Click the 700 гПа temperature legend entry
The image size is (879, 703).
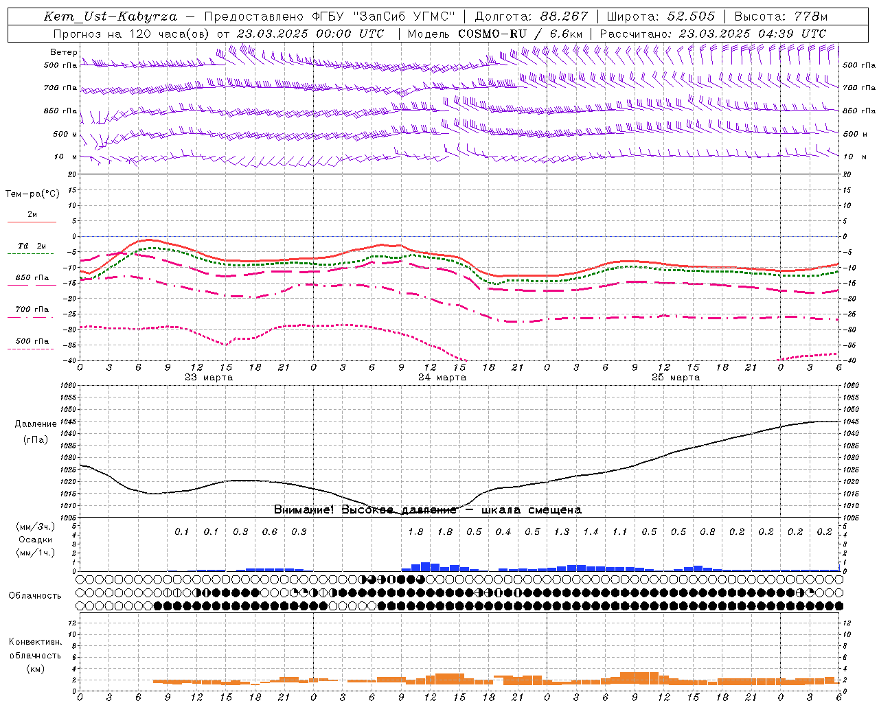(32, 310)
